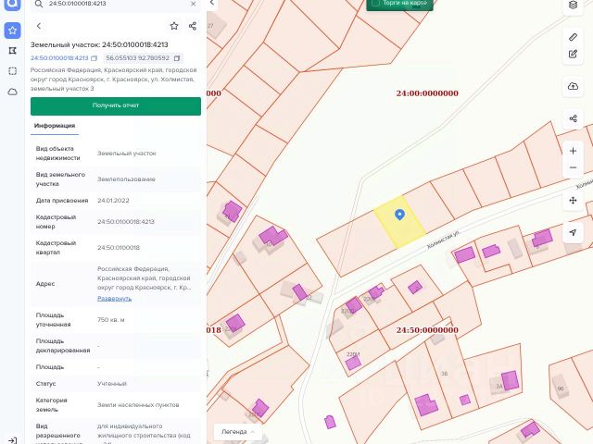The height and width of the screenshot is (444, 593).
Task: Expand the Легенда panel
Action: click(x=238, y=432)
